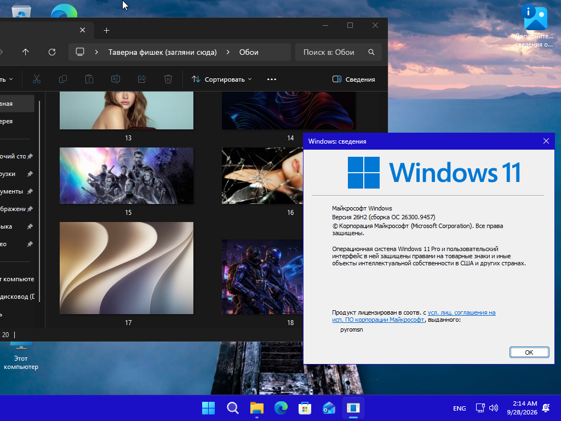Image resolution: width=561 pixels, height=421 pixels.
Task: Click OK in the Windows сведения dialog
Action: coord(529,352)
